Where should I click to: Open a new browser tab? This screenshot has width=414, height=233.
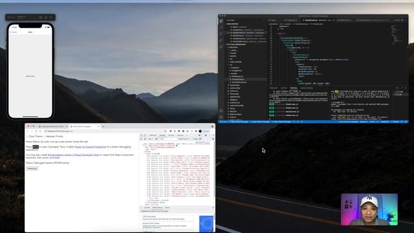tap(103, 126)
